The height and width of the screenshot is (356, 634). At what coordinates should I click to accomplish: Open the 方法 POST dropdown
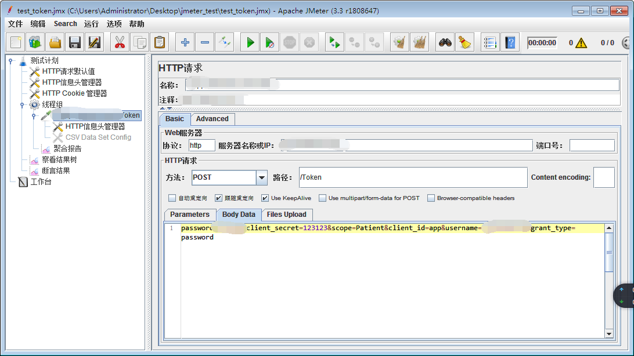pyautogui.click(x=262, y=177)
